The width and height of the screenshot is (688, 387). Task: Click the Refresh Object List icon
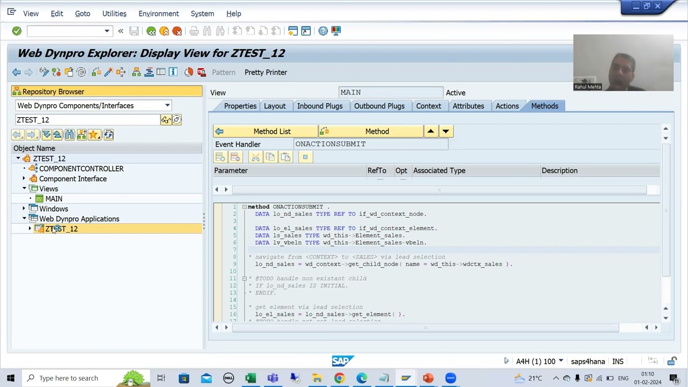coord(109,135)
